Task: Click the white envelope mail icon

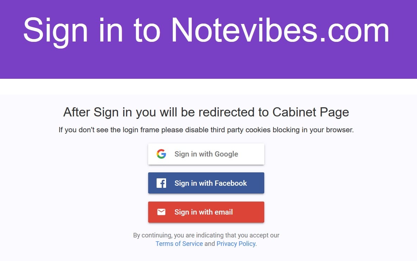Action: pyautogui.click(x=161, y=212)
